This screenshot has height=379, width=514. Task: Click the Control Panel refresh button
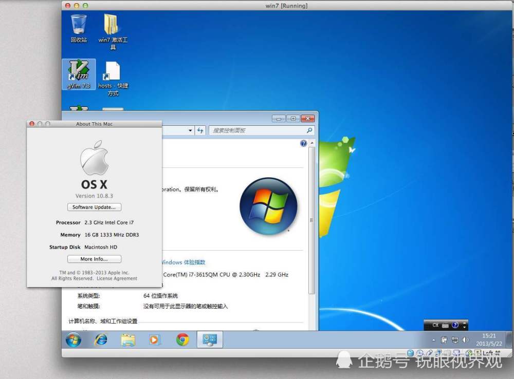200,130
